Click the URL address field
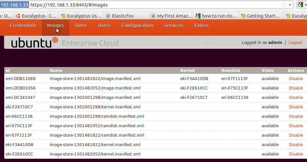 pyautogui.click(x=155, y=5)
